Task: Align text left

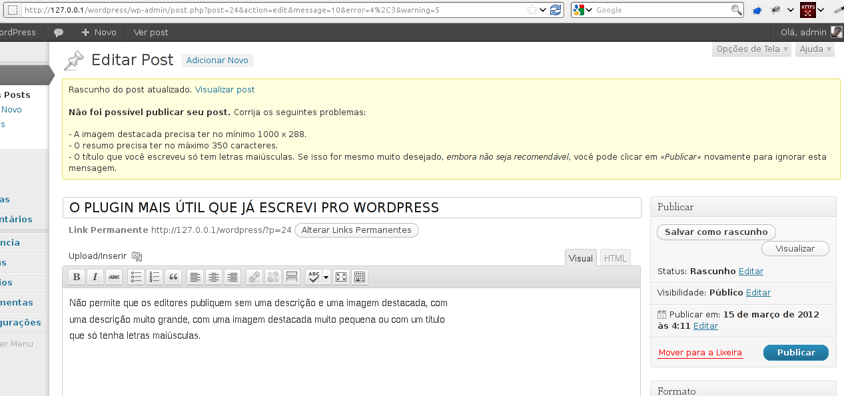Action: coord(195,277)
